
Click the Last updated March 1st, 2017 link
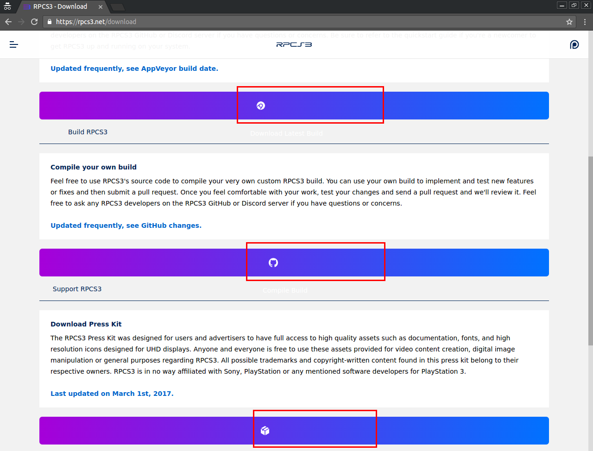(112, 394)
